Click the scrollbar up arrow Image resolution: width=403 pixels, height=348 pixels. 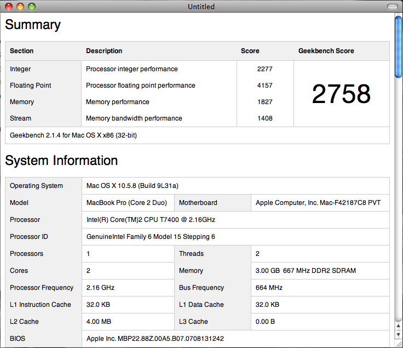[x=398, y=326]
